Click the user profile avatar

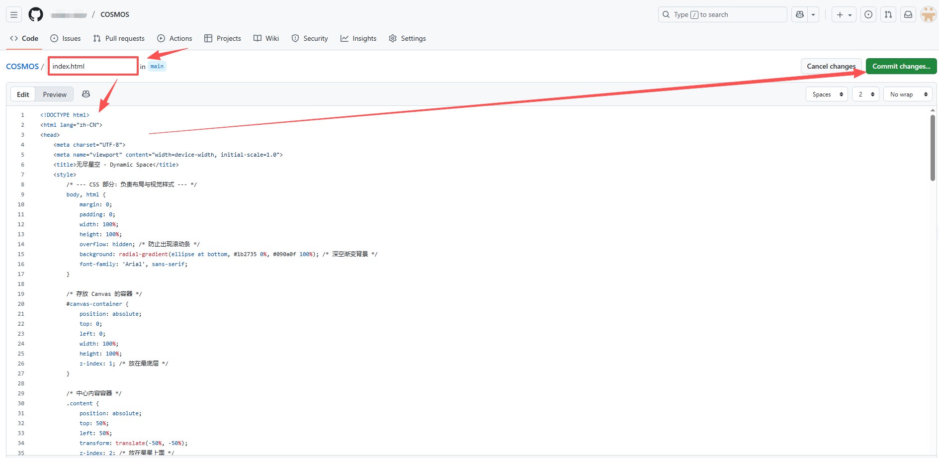tap(928, 15)
